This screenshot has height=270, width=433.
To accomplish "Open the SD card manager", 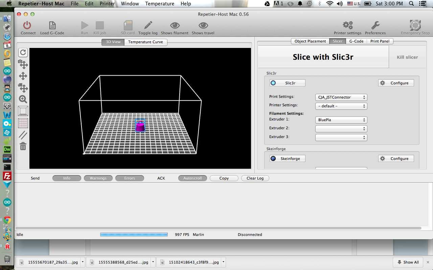I will 128,25.
